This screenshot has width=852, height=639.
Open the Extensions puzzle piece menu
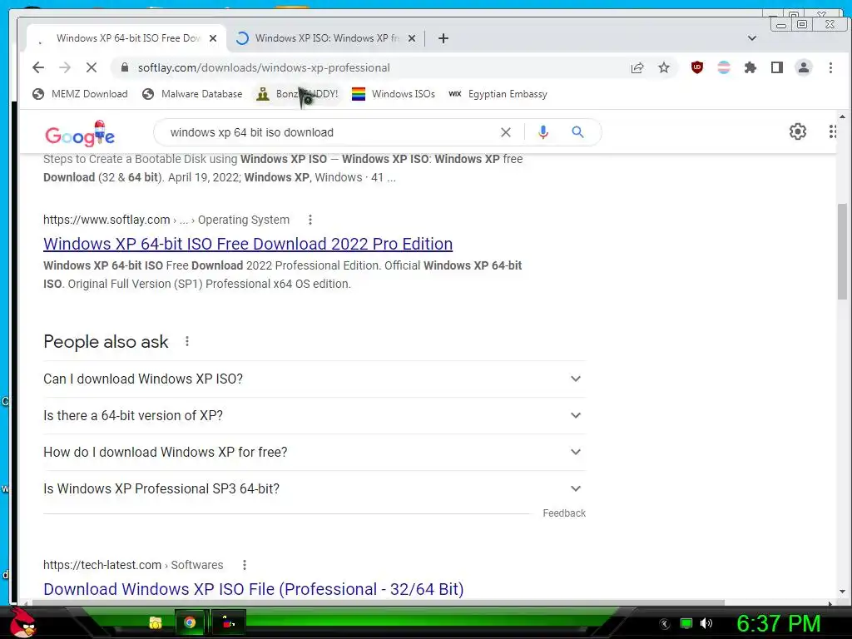pyautogui.click(x=750, y=67)
